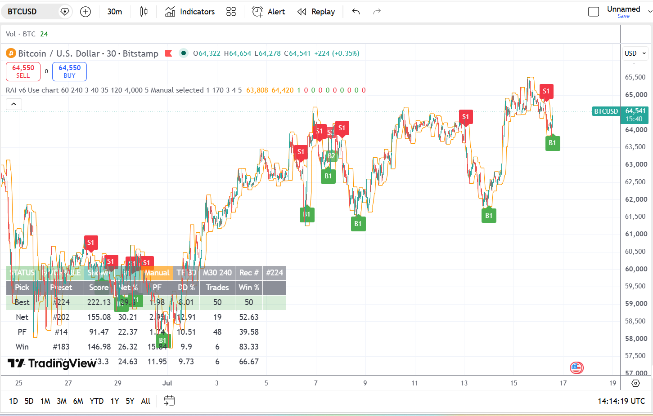
Task: Select the YTD date range
Action: tap(97, 401)
